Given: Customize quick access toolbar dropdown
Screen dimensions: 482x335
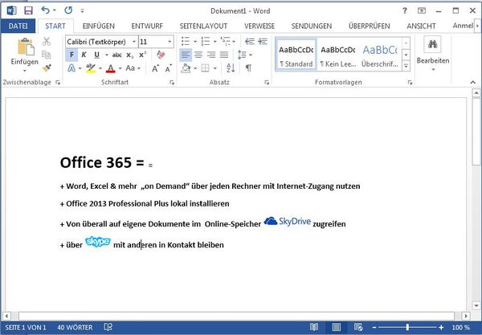Looking at the screenshot, I should (x=83, y=11).
